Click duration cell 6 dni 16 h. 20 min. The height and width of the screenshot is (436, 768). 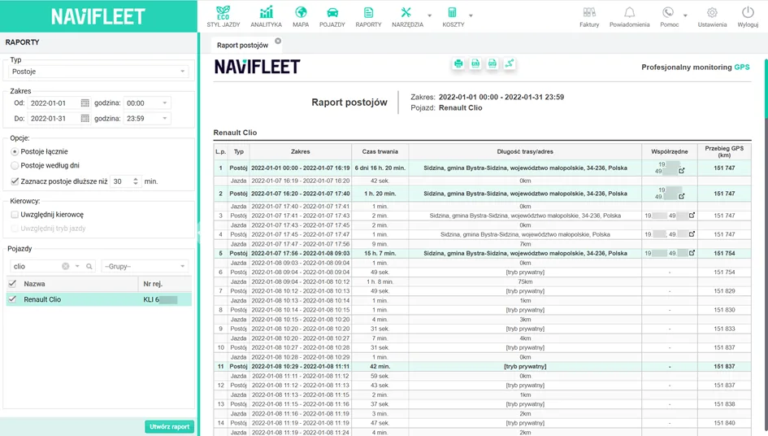pyautogui.click(x=380, y=168)
